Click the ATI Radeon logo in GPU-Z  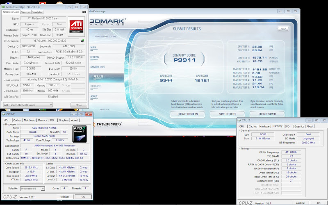76,26
